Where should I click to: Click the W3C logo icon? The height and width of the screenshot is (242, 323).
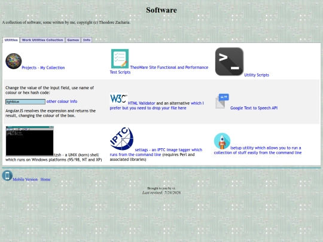click(118, 99)
